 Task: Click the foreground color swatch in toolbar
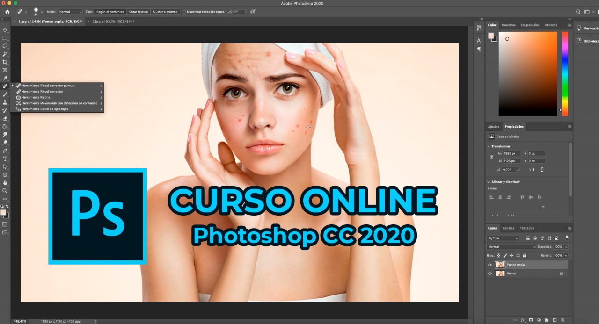[3, 213]
